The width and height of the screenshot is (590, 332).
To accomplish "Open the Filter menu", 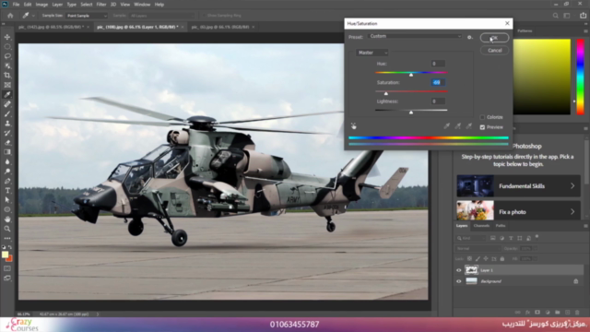I will pos(100,5).
